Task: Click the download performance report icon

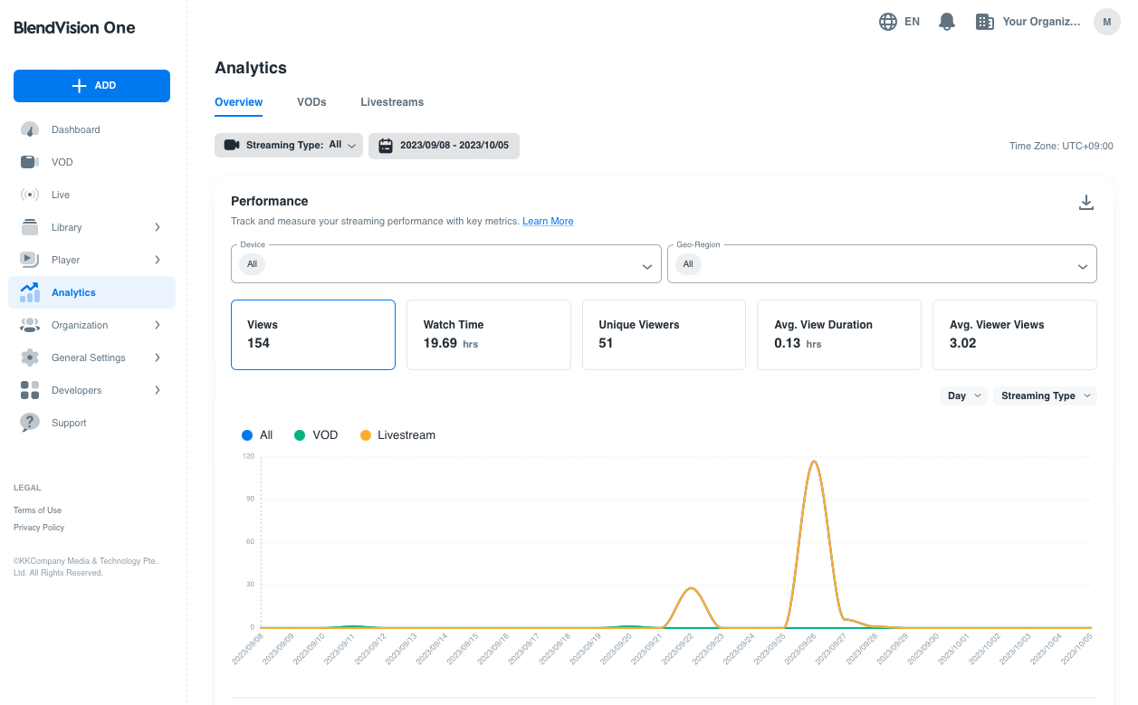Action: coord(1086,203)
